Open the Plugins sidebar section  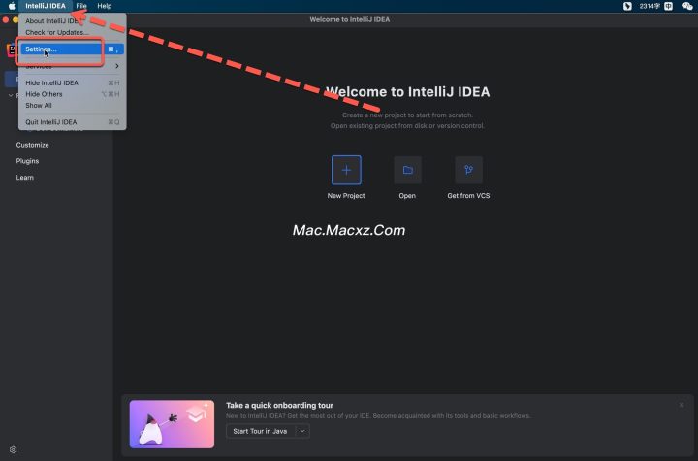point(27,161)
